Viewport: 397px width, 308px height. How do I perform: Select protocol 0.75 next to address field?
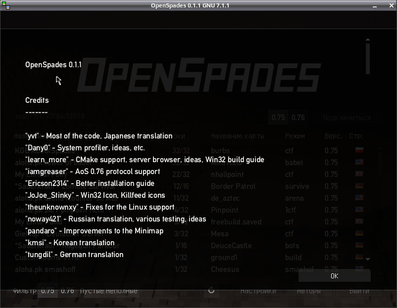tap(278, 118)
